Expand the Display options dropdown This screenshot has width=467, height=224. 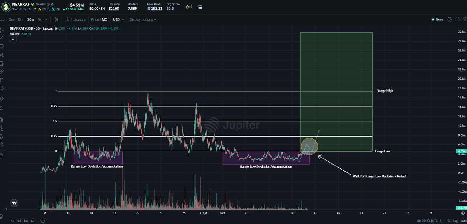click(x=143, y=19)
